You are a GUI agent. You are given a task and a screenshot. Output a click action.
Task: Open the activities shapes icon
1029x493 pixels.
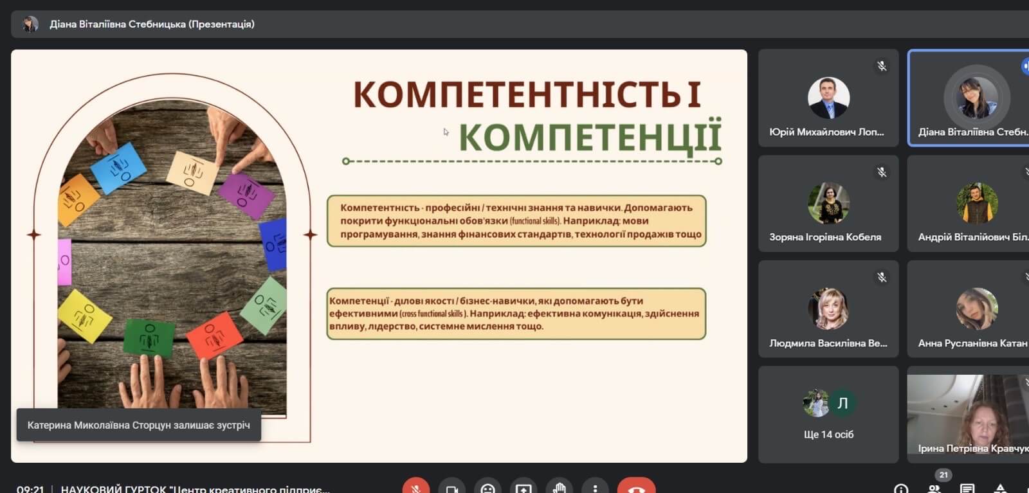click(1000, 489)
